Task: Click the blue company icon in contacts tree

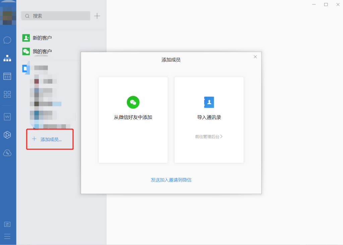Action: point(25,68)
